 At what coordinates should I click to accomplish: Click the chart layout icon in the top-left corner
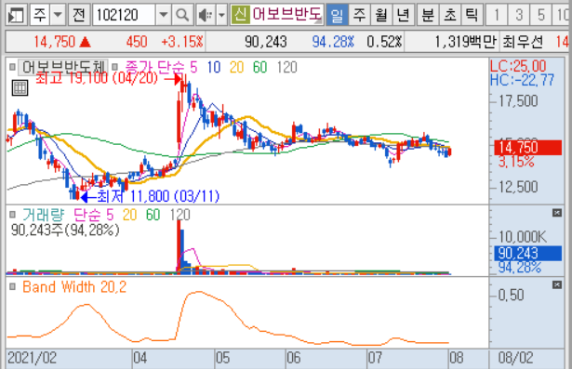[x=16, y=15]
